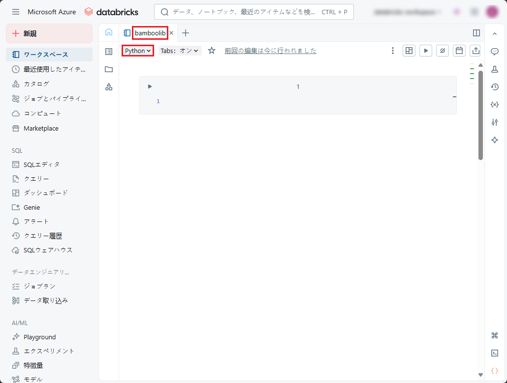Open the experiments flask icon in right sidebar
507x383 pixels.
[x=495, y=69]
